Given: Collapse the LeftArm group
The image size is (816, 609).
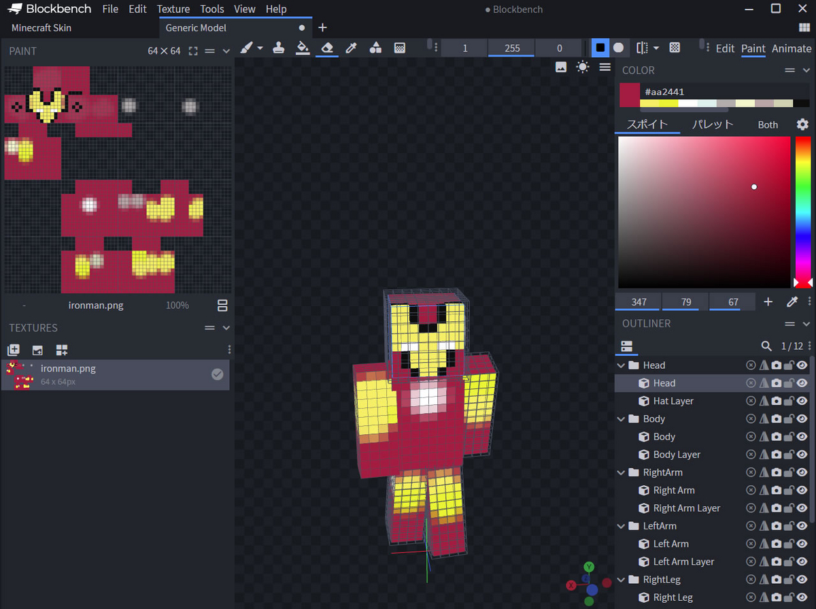Looking at the screenshot, I should coord(621,526).
